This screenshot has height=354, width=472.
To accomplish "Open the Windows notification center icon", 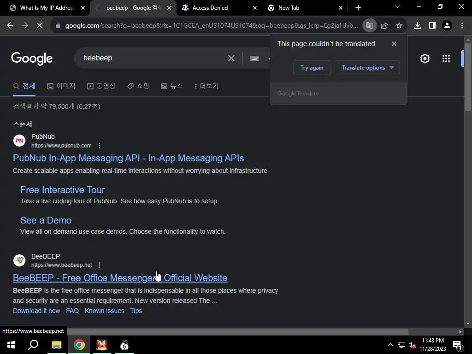I will point(457,345).
